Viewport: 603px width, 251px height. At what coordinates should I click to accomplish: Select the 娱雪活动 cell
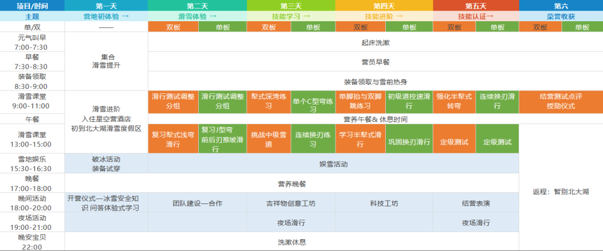coord(333,164)
